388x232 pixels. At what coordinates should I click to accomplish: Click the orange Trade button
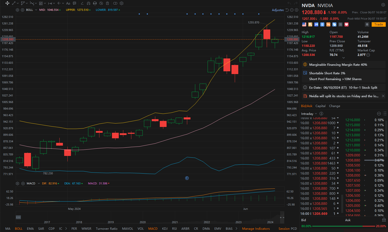[379, 24]
